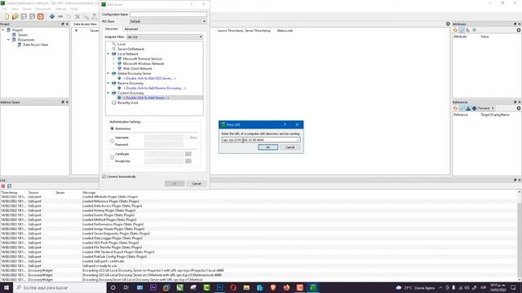Viewport: 522px width, 293px height.
Task: Click the New project icon in toolbar
Action: point(7,16)
